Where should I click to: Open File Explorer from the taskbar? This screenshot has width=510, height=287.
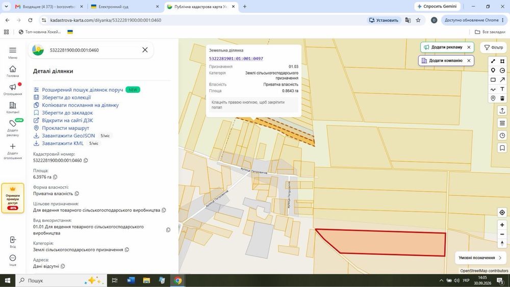[146, 280]
